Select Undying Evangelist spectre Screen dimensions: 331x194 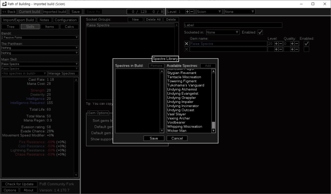pyautogui.click(x=183, y=93)
